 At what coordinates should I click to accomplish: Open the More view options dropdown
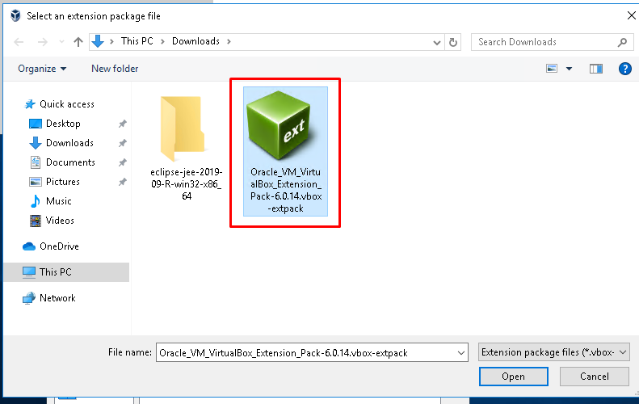pos(569,69)
